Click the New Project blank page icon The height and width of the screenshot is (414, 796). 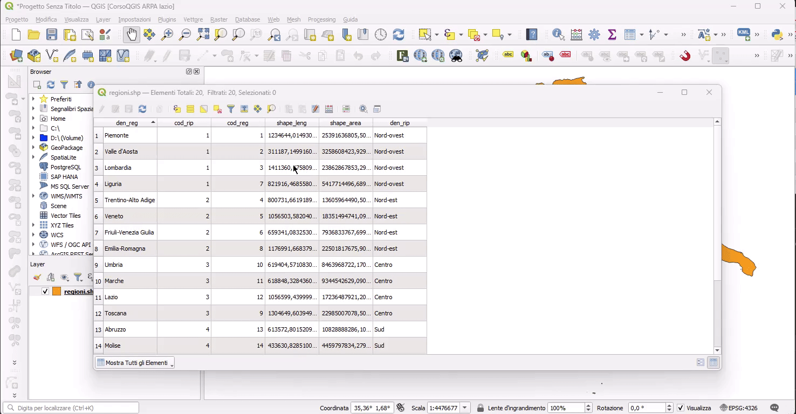point(16,35)
